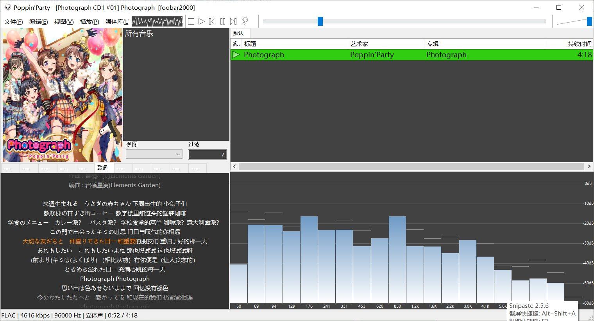Start random playback with the arrow-question icon
594x321 pixels.
[244, 21]
